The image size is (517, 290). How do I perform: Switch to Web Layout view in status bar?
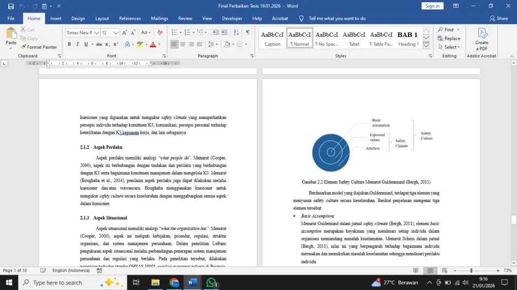444,271
